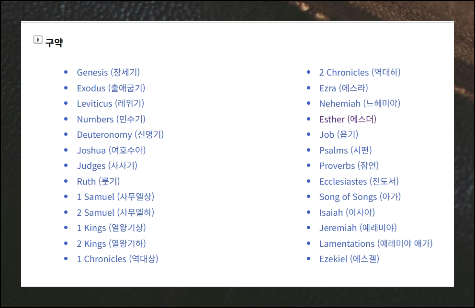475x308 pixels.
Task: Click the 구약 section heading text
Action: coord(54,43)
